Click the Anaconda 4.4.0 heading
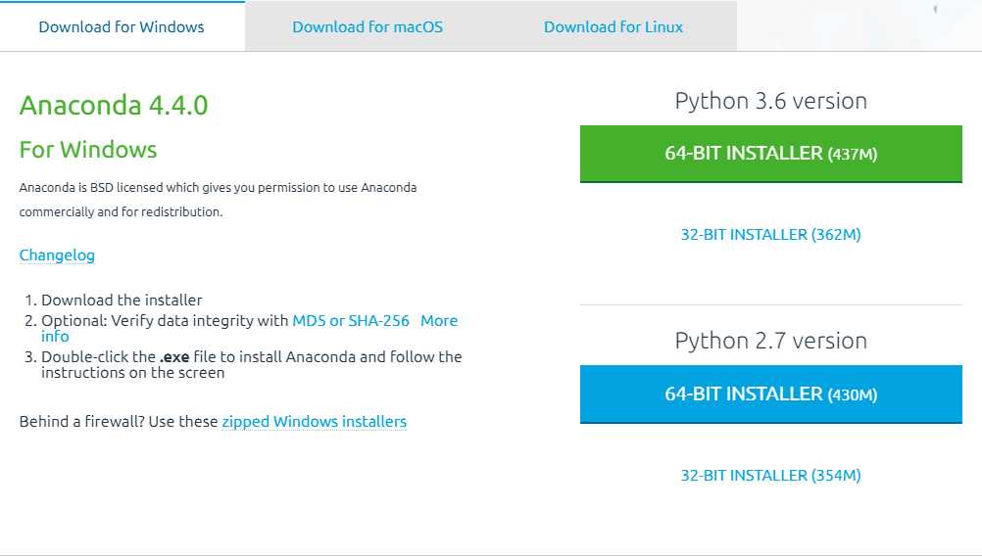 click(114, 105)
